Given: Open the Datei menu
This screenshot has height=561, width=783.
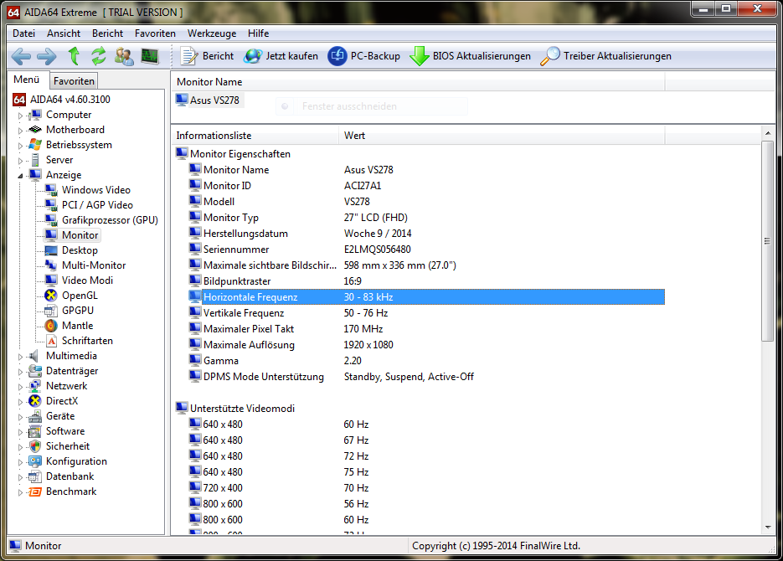Looking at the screenshot, I should [x=23, y=33].
